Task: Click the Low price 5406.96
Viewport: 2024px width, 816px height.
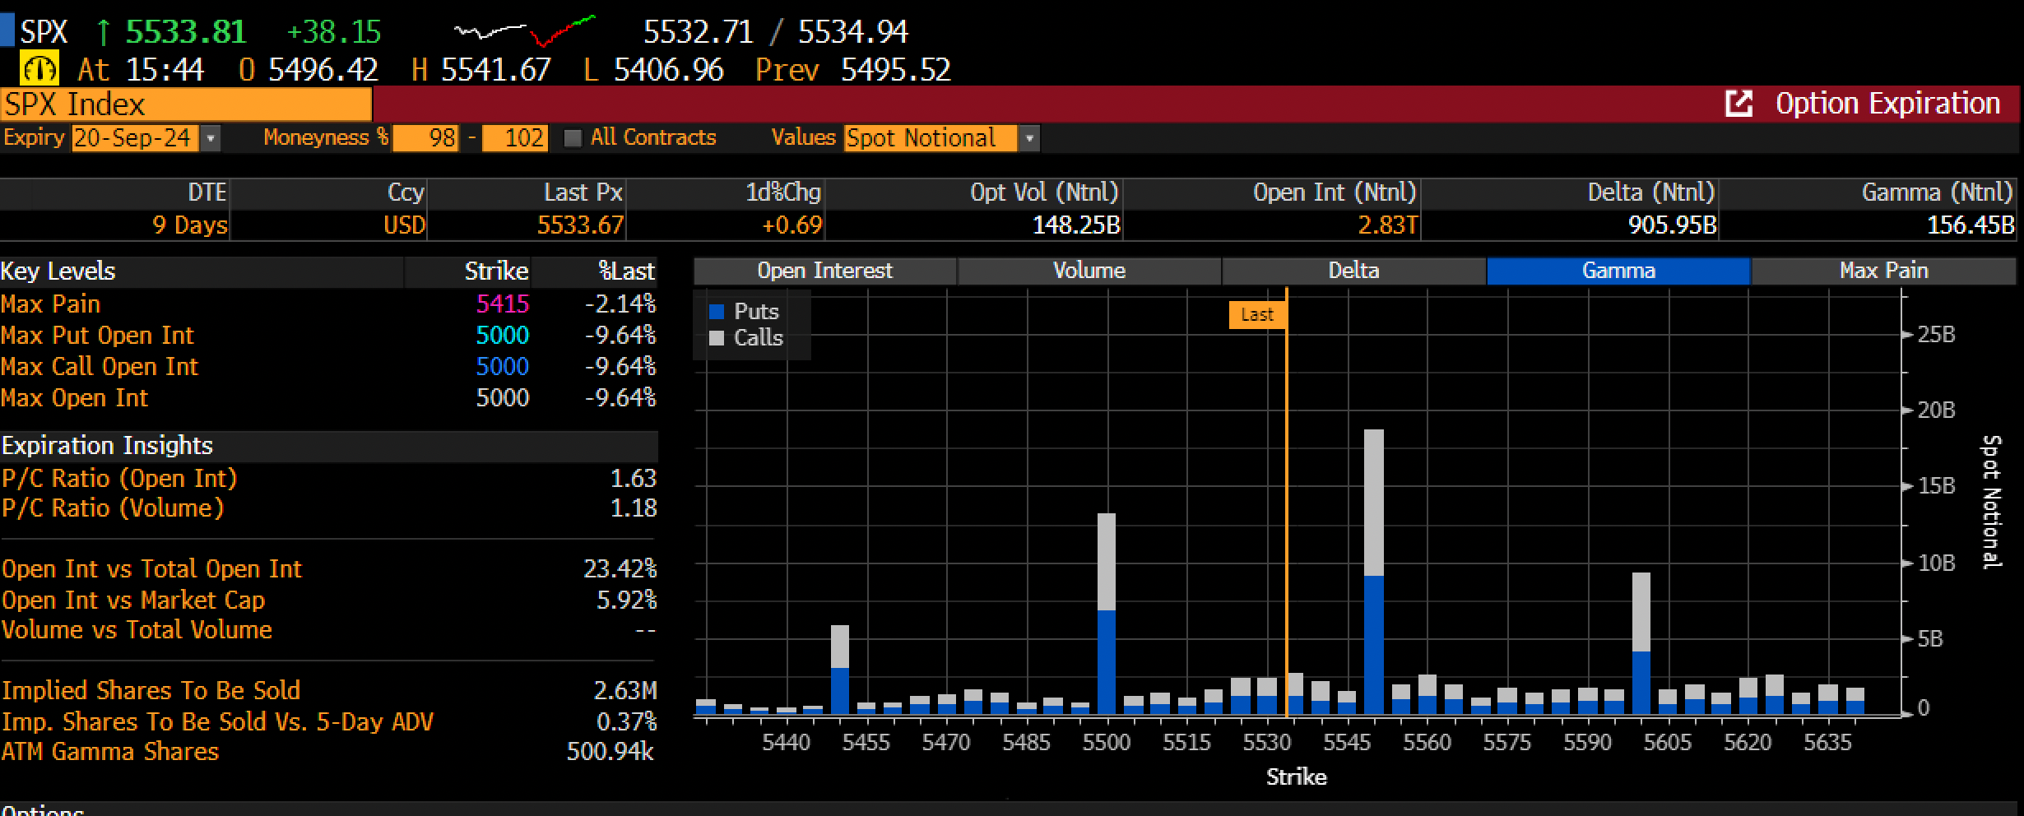Action: (669, 70)
